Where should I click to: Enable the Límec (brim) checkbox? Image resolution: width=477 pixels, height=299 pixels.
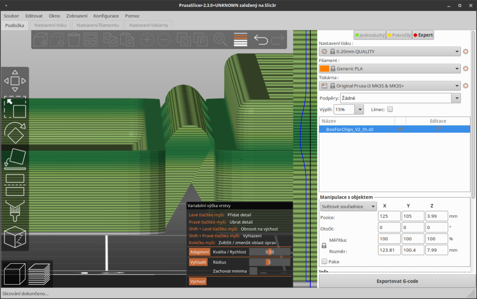pyautogui.click(x=390, y=109)
